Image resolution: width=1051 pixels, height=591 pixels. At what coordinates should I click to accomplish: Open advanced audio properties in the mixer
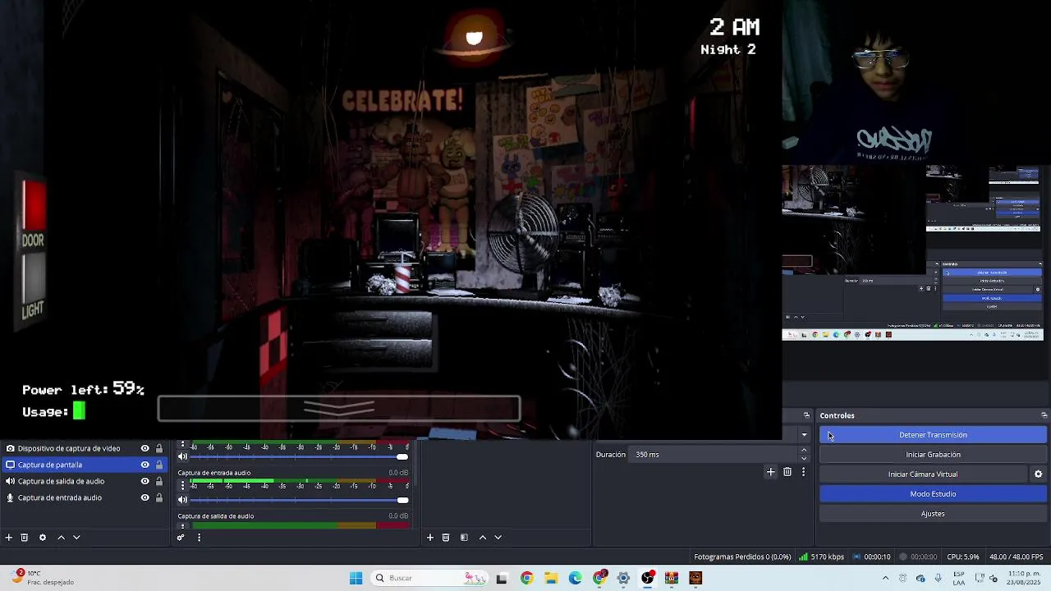coord(181,538)
